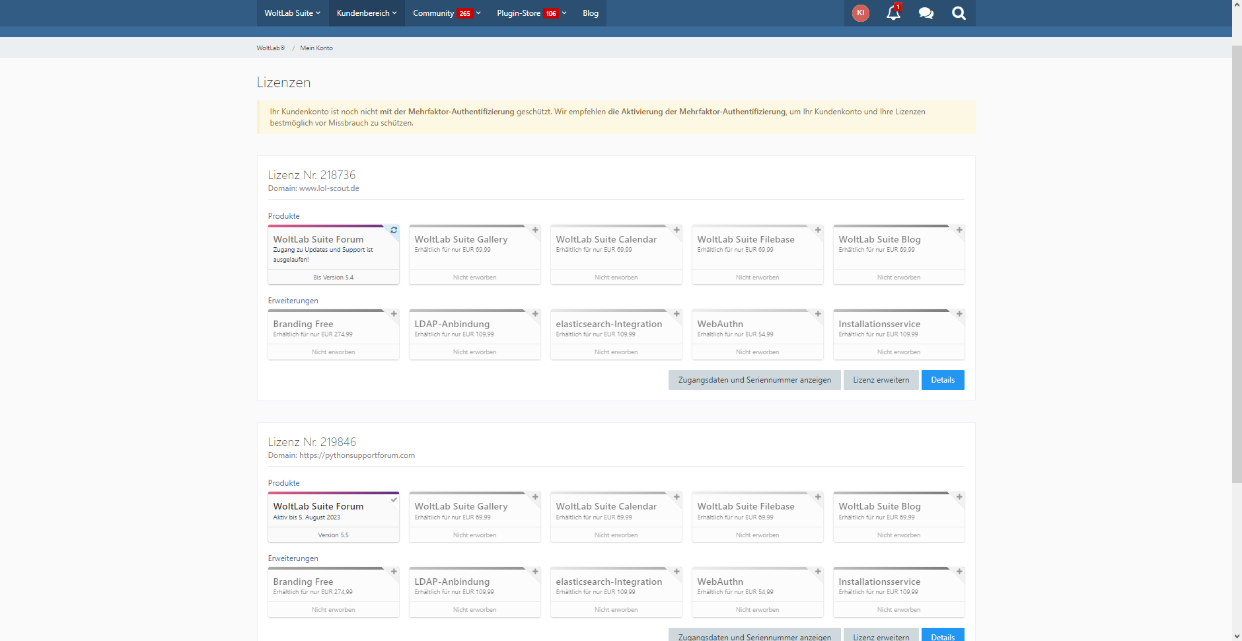Go to the Blog menu item
The image size is (1242, 641).
[591, 13]
